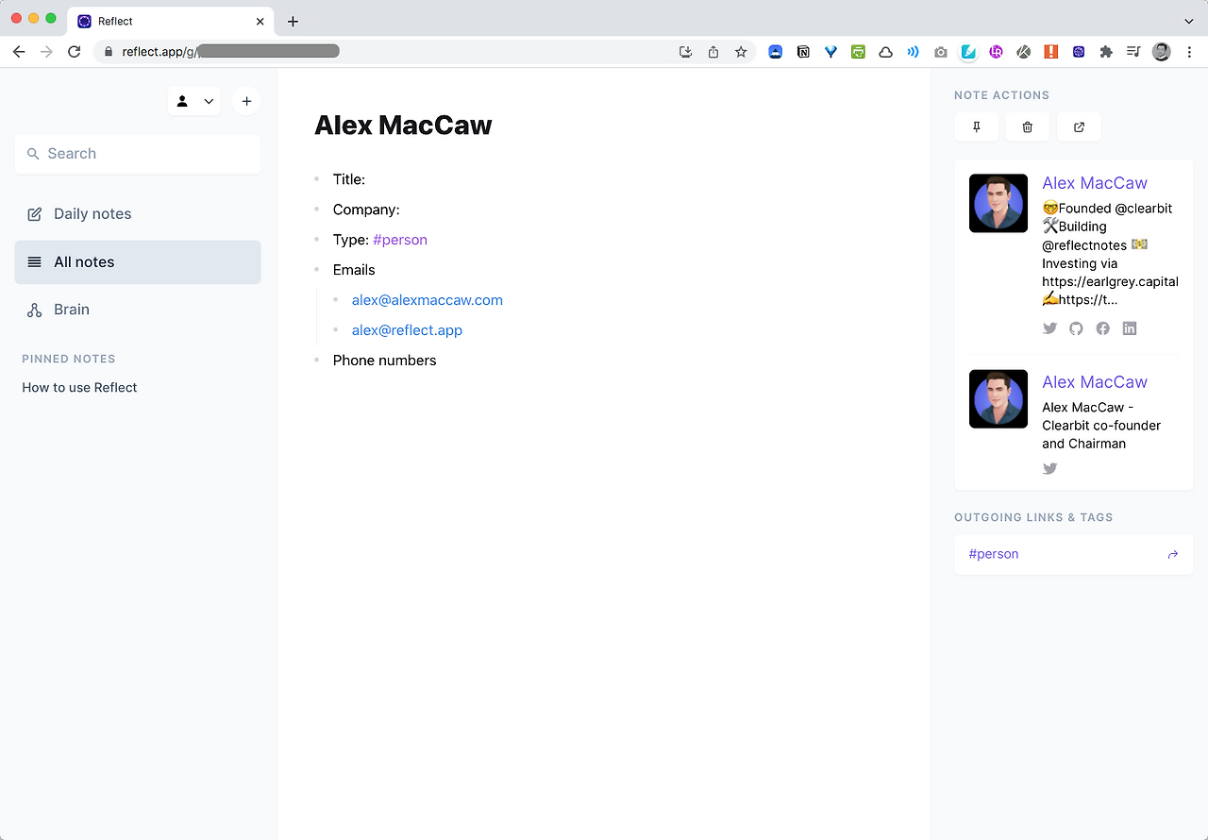Open a new browser tab

293,21
